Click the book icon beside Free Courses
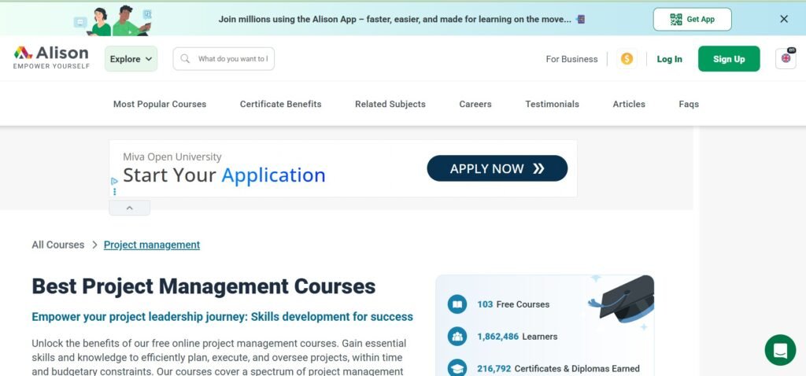The width and height of the screenshot is (806, 376). point(457,304)
